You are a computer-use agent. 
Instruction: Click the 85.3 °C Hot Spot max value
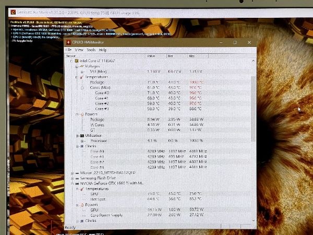pos(196,199)
